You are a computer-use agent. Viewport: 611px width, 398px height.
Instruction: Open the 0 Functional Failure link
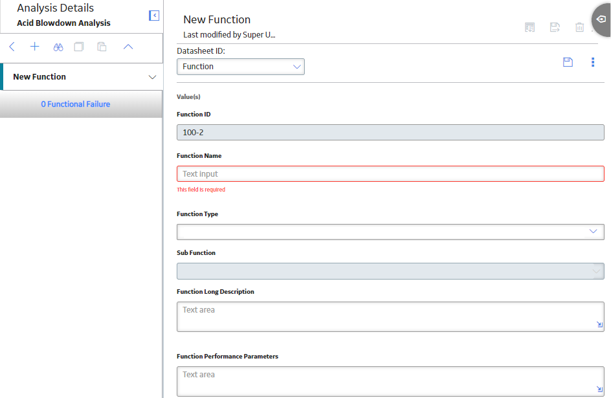[x=76, y=104]
